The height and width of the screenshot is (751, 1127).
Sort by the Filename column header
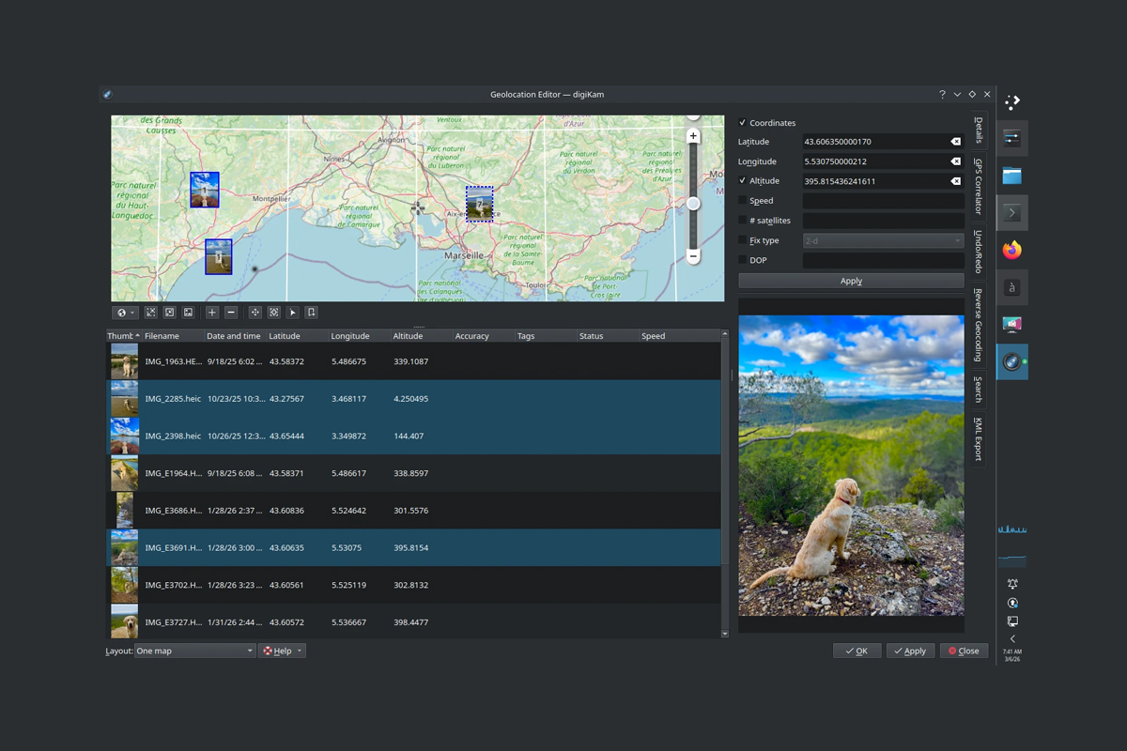pos(173,336)
